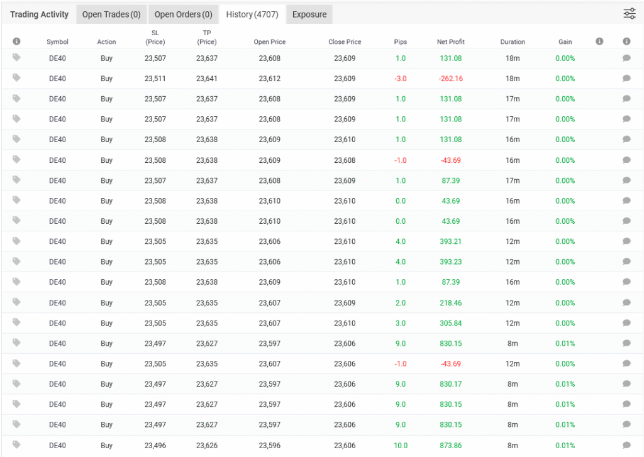
Task: Click tag icon on the 218.46 profit row
Action: 16,302
